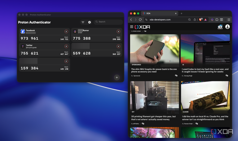238x141 pixels.
Task: Open the XDA user account icon
Action: 227,27
